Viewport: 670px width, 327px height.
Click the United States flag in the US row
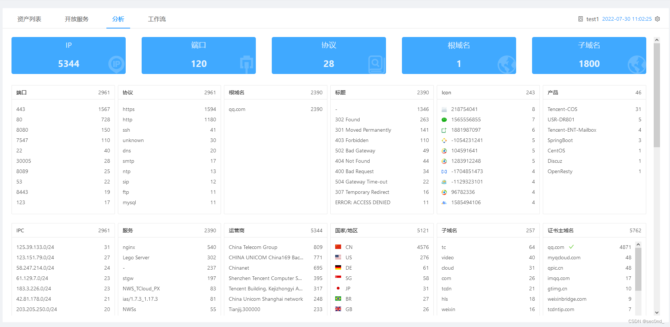click(x=338, y=257)
